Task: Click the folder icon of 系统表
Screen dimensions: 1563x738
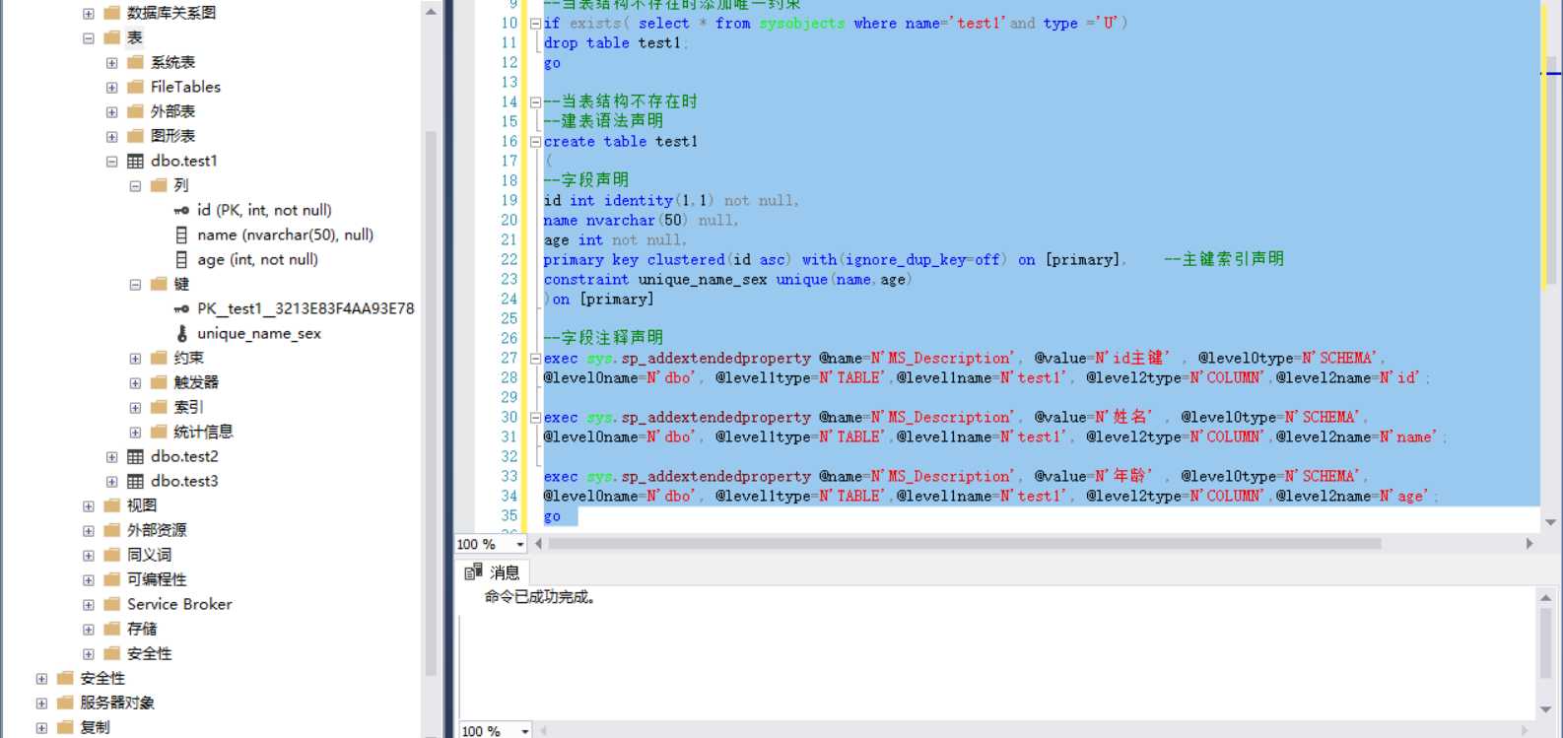Action: coord(136,62)
